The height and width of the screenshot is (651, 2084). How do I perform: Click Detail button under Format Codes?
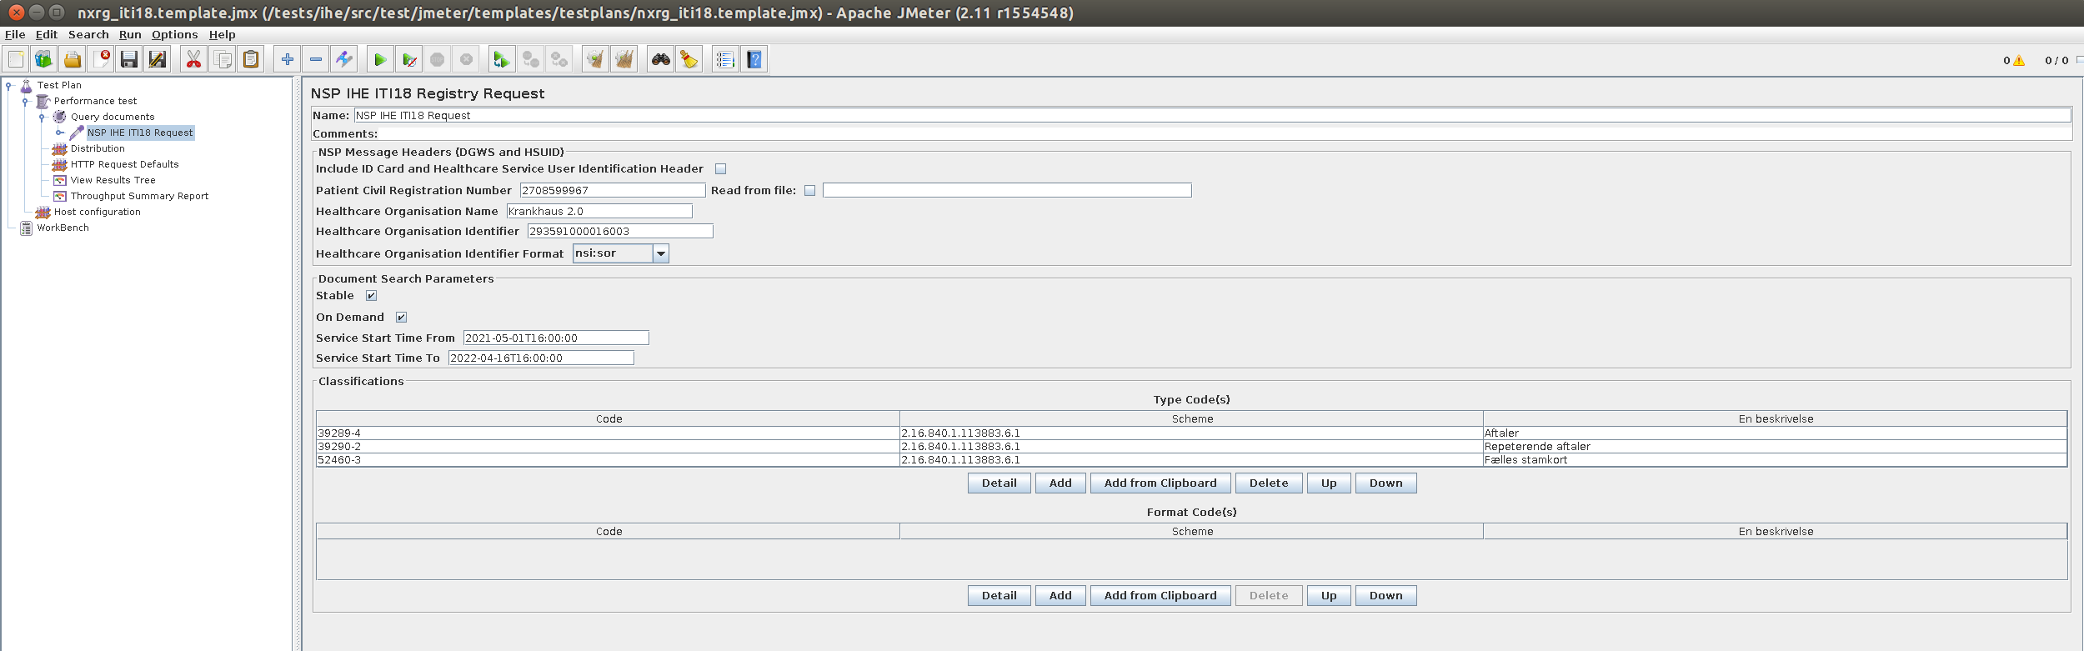tap(999, 596)
